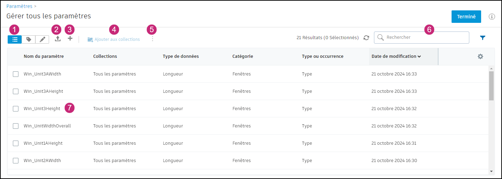The image size is (502, 179).
Task: Open the column settings gear icon
Action: pos(480,56)
